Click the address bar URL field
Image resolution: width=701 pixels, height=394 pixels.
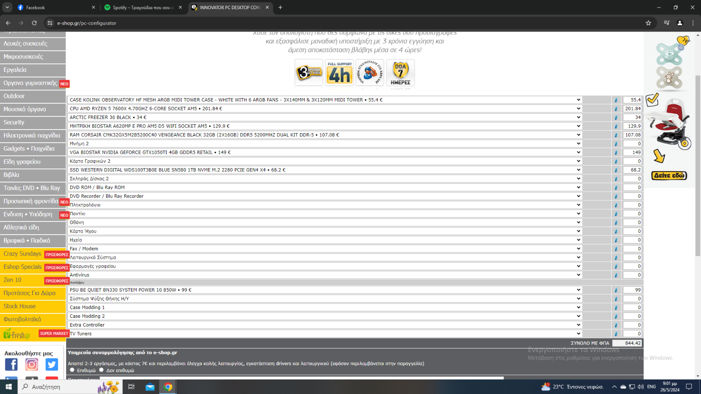(346, 23)
